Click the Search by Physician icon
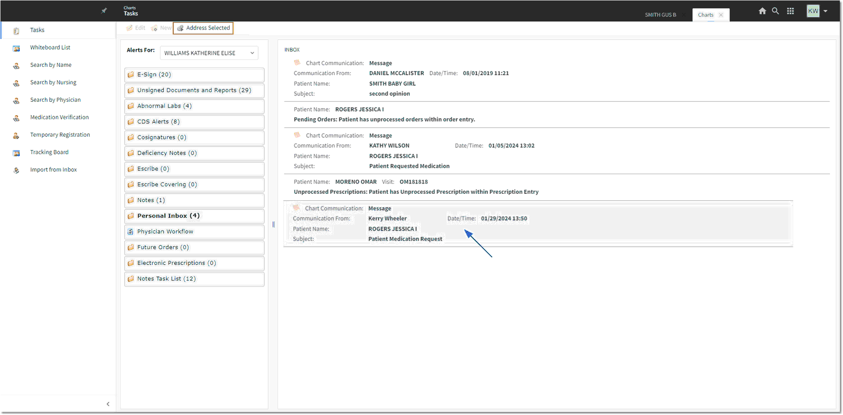This screenshot has width=843, height=415. 16,100
